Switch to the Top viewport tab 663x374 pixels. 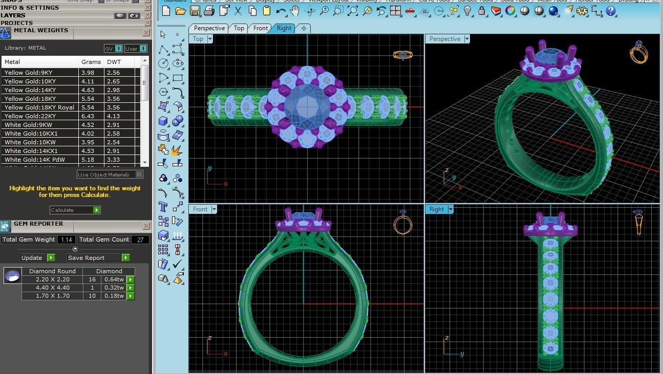tap(239, 28)
